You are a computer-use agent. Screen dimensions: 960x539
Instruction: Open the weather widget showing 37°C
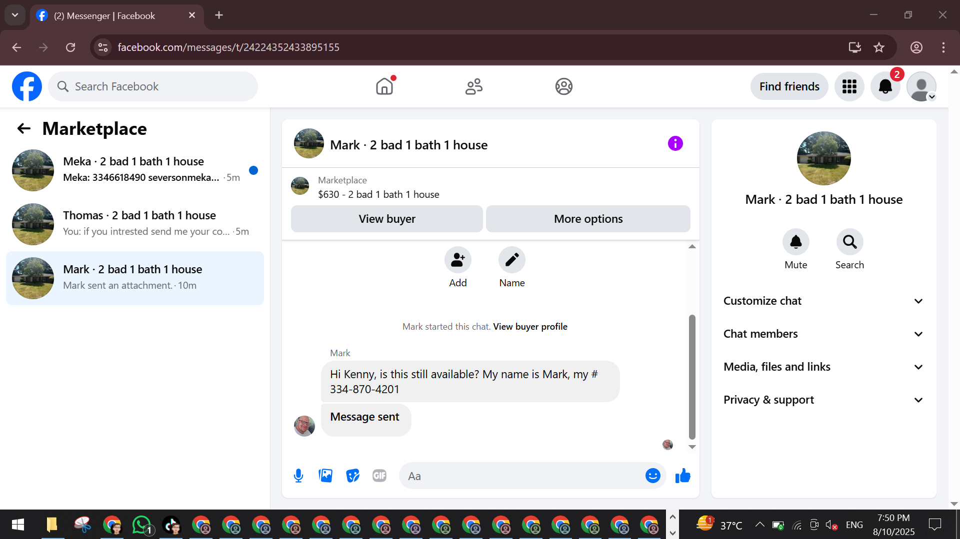coord(719,525)
